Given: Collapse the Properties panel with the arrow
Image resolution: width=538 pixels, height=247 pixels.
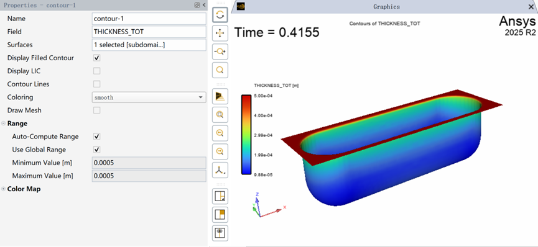Looking at the screenshot, I should (204, 5).
